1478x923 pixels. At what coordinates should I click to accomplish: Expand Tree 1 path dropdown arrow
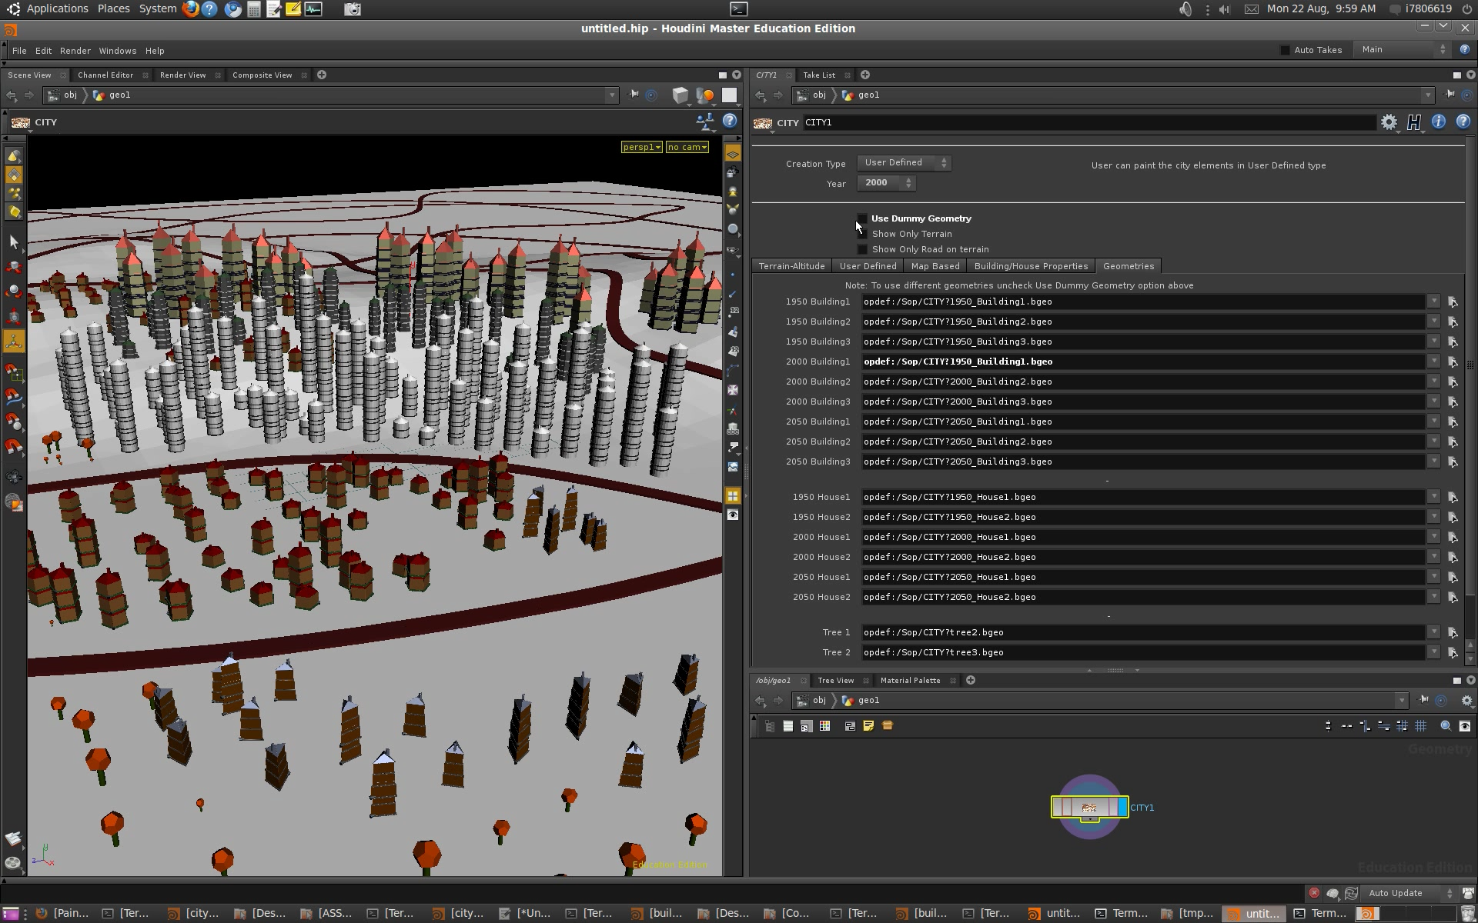(1433, 632)
